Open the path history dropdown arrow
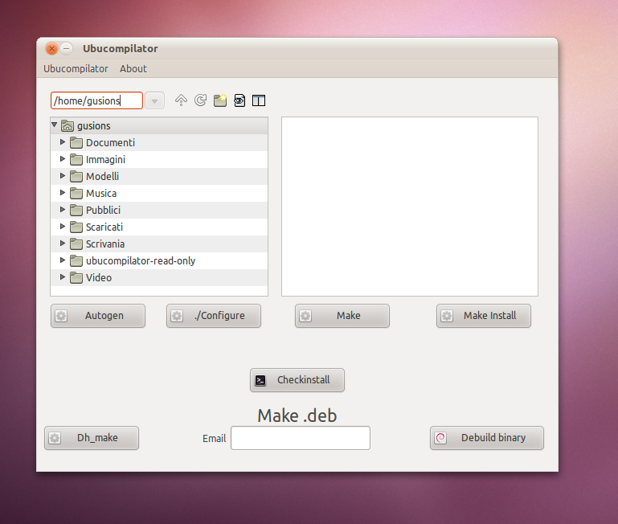Viewport: 618px width, 524px height. click(154, 101)
